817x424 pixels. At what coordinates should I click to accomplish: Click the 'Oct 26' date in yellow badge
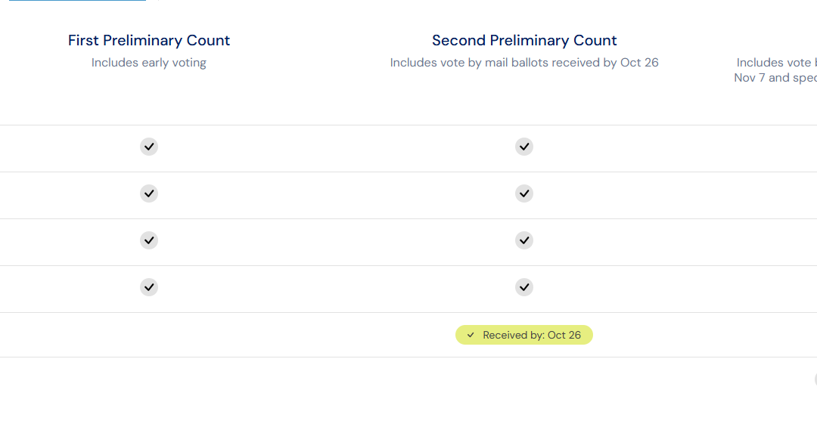click(x=564, y=335)
